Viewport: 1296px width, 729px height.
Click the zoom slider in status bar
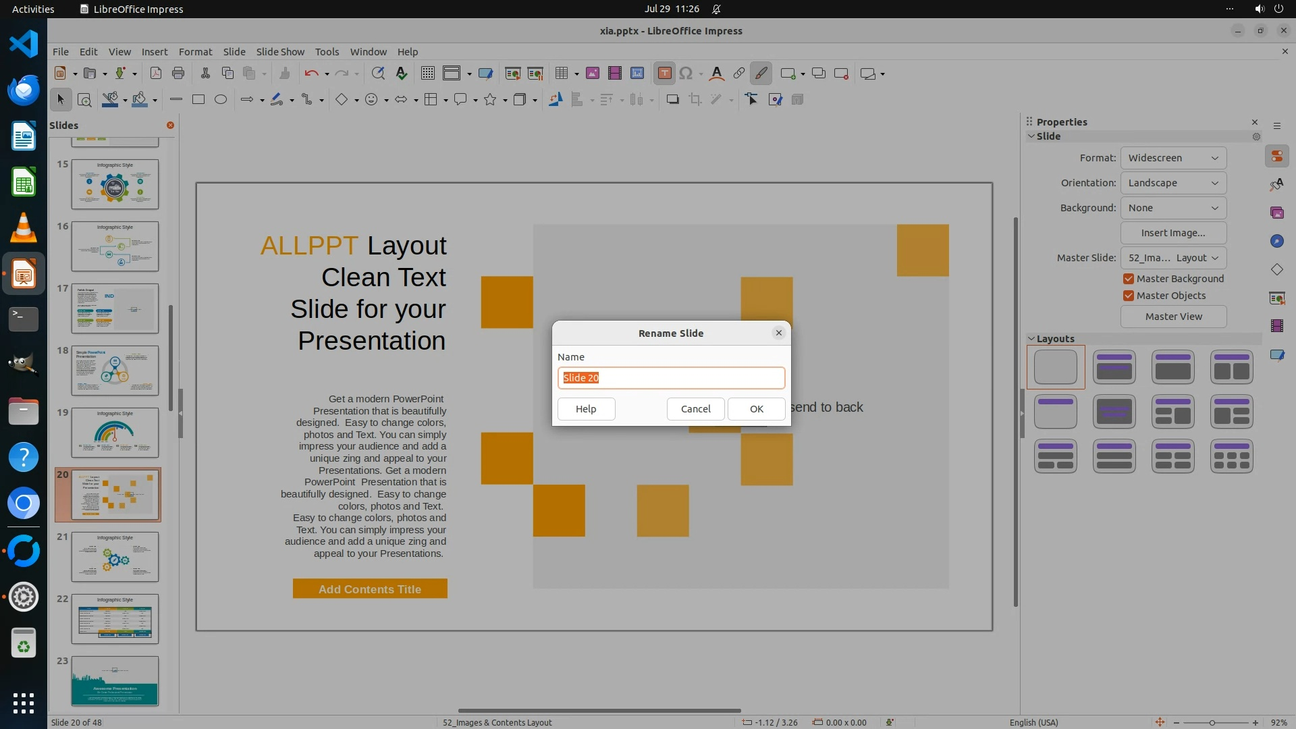pyautogui.click(x=1212, y=722)
